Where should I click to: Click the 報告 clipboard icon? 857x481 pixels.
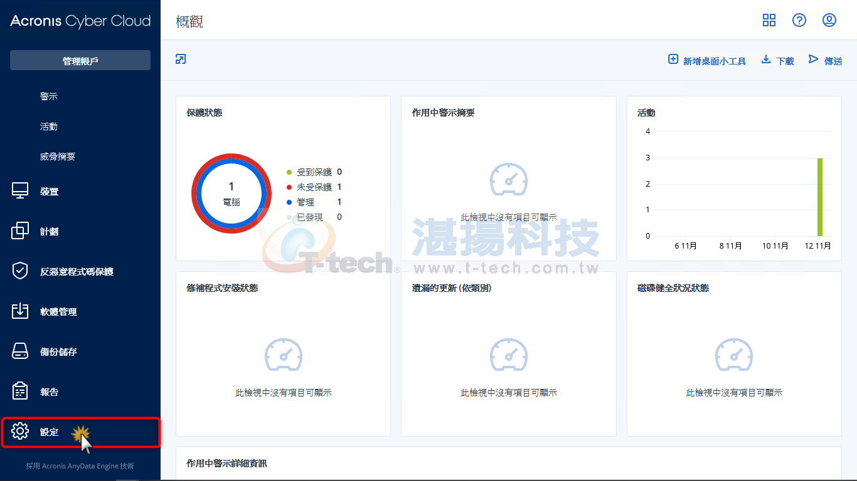click(20, 391)
